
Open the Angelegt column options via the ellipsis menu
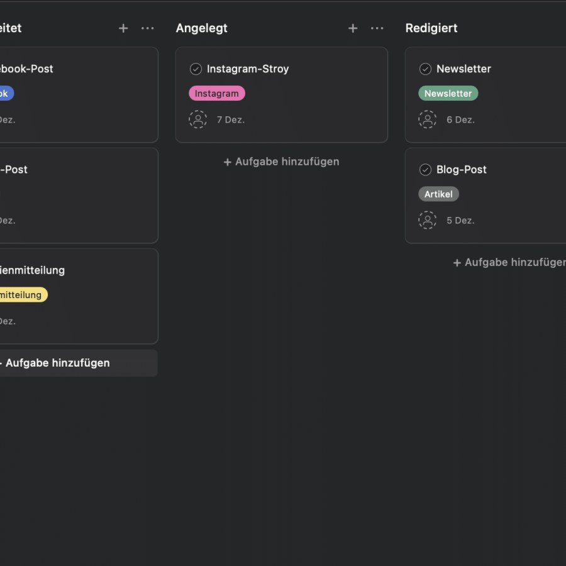pyautogui.click(x=377, y=28)
